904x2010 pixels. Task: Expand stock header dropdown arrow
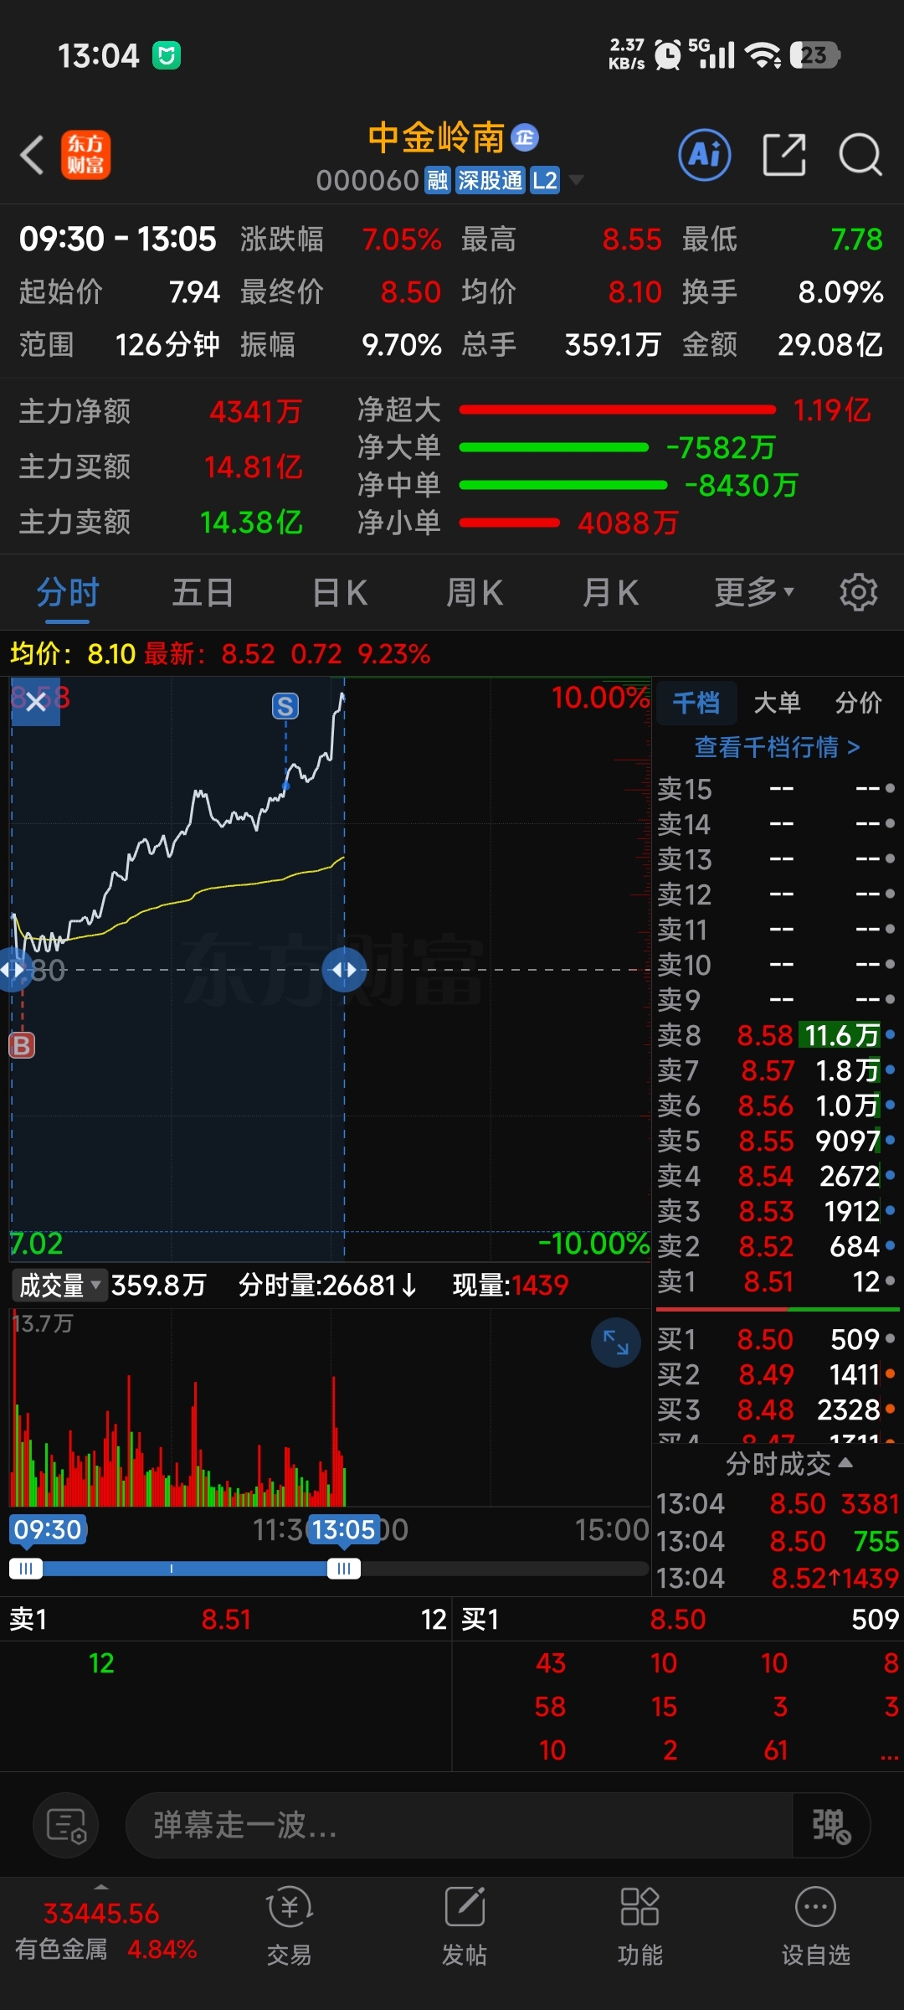click(x=576, y=180)
